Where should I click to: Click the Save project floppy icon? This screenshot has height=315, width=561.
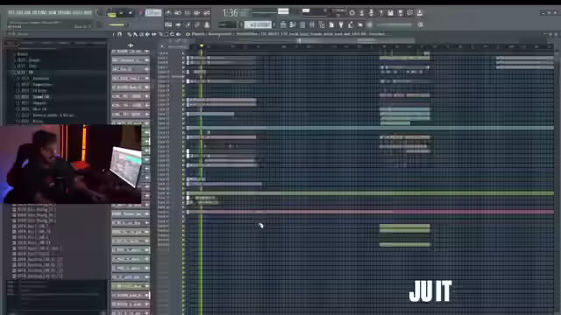[391, 13]
